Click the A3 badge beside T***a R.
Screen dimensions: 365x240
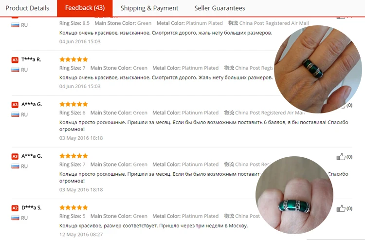point(15,60)
